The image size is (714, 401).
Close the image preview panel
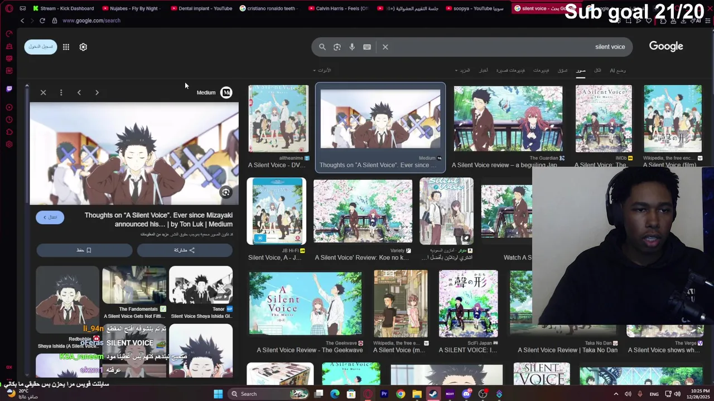43,92
